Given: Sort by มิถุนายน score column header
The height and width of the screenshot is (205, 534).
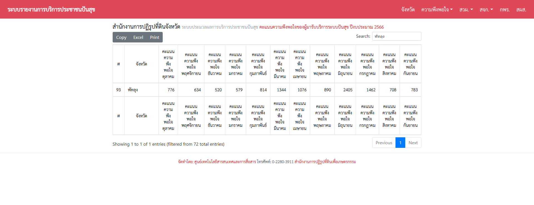Looking at the screenshot, I should pos(345,64).
